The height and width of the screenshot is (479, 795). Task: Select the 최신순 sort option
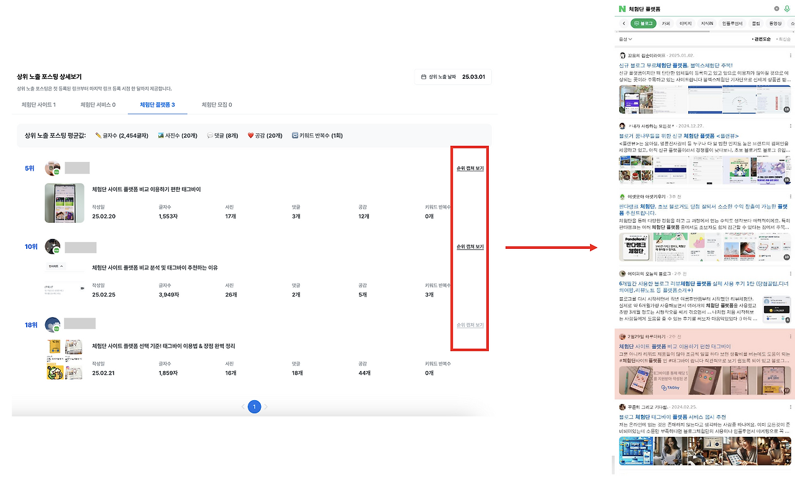(784, 39)
